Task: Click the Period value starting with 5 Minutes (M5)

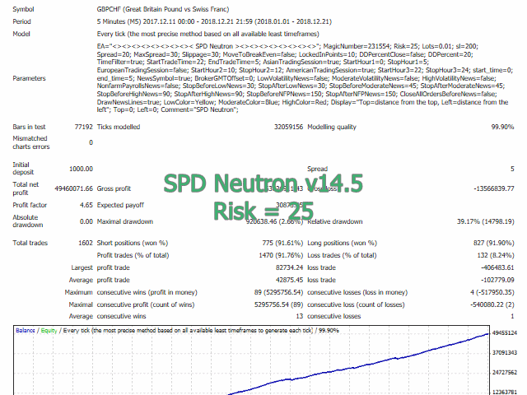Action: [214, 22]
